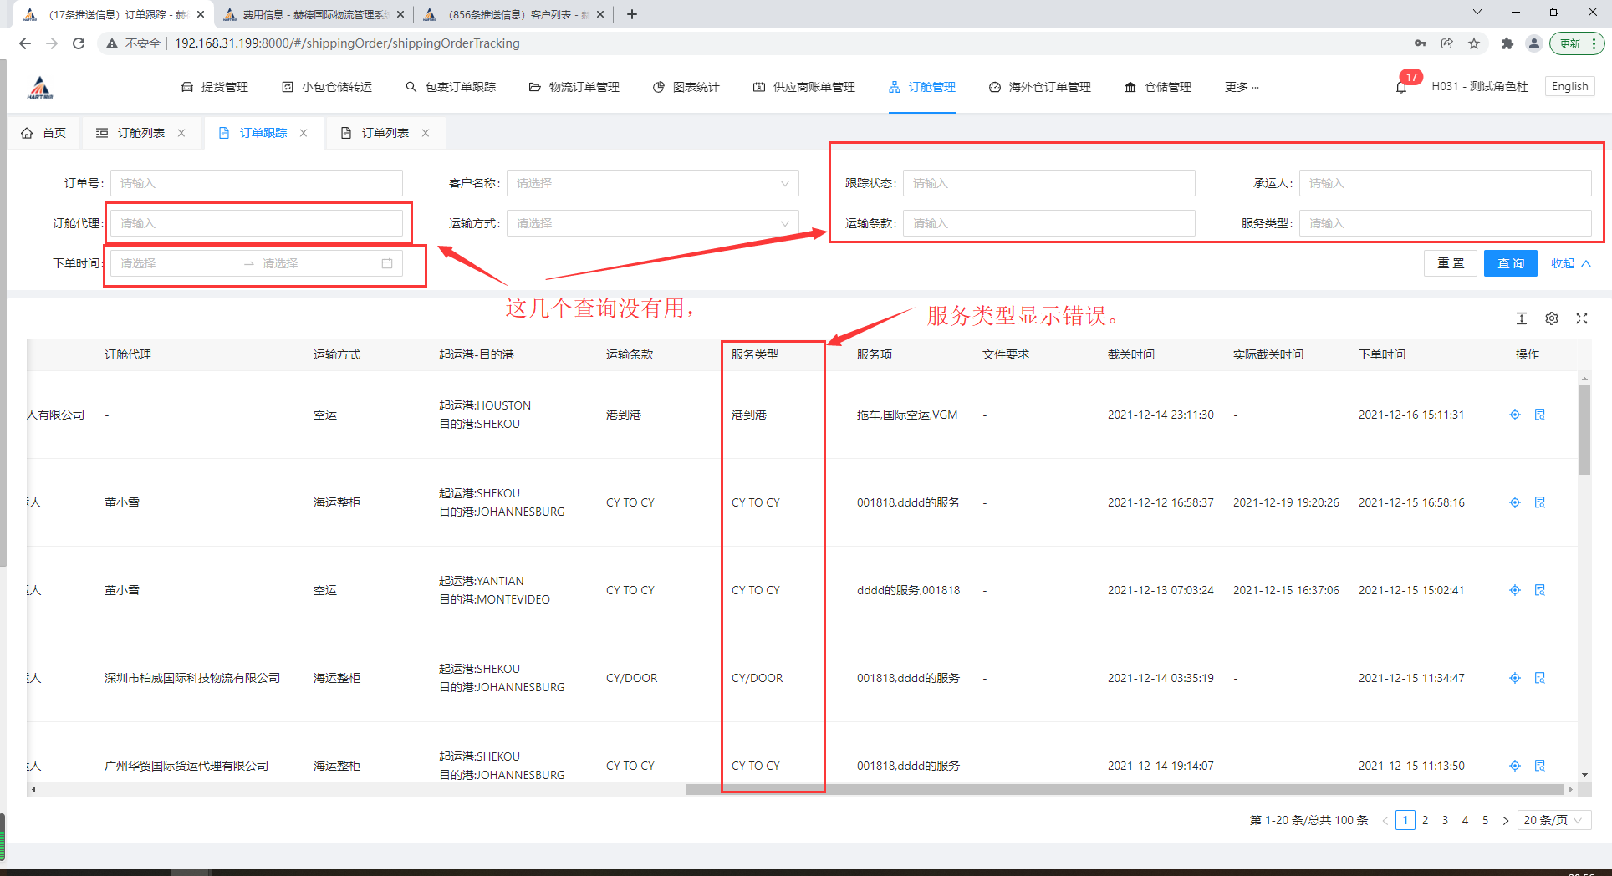Click the calendar icon in order time field

coord(387,263)
